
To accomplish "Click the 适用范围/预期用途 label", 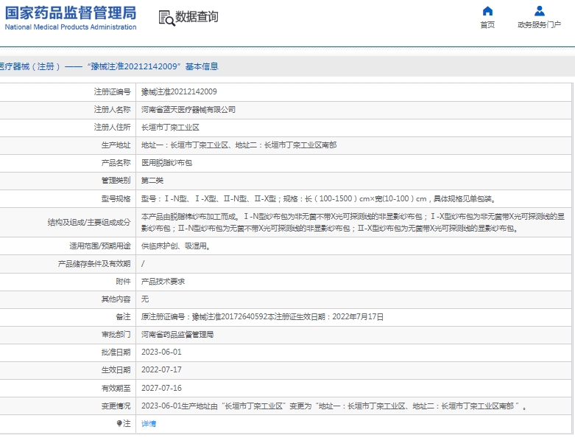I will tap(100, 246).
